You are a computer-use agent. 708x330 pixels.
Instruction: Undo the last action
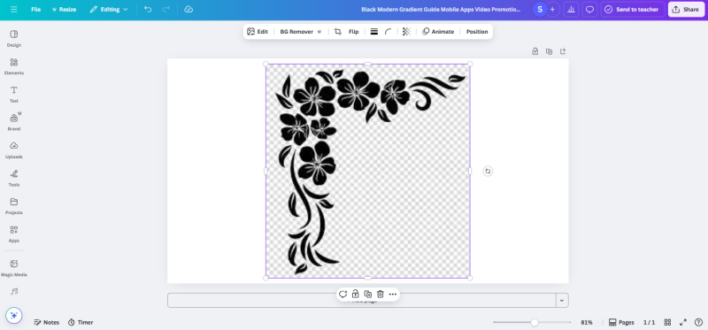point(148,10)
